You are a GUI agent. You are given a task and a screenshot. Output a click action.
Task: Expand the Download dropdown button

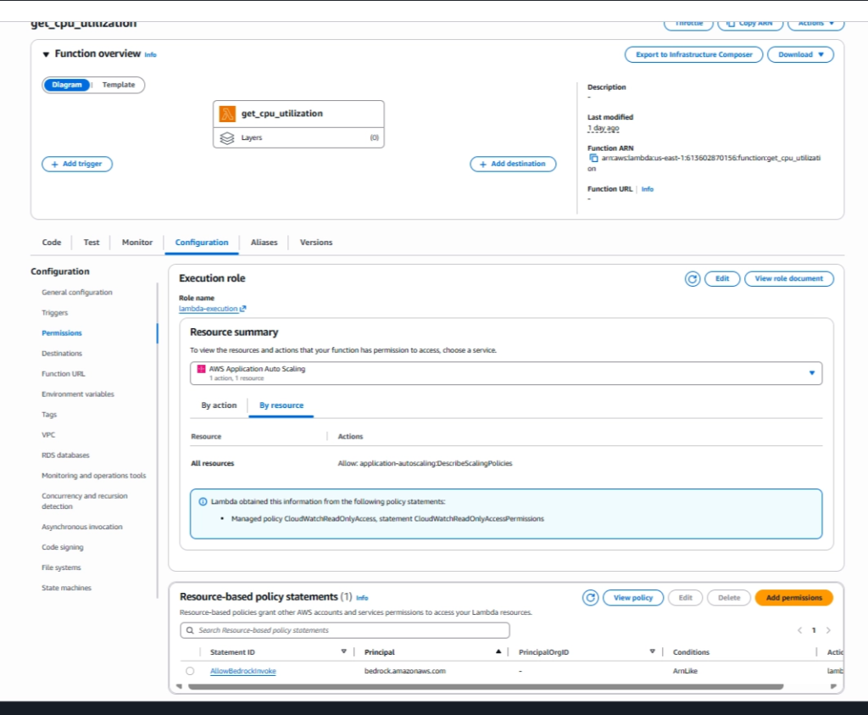click(800, 54)
